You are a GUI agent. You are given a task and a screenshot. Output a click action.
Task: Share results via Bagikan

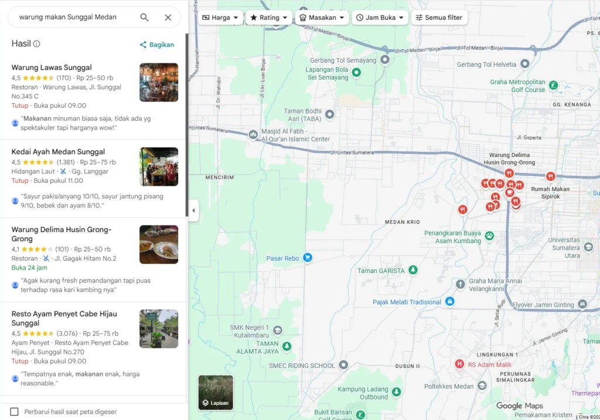click(157, 45)
